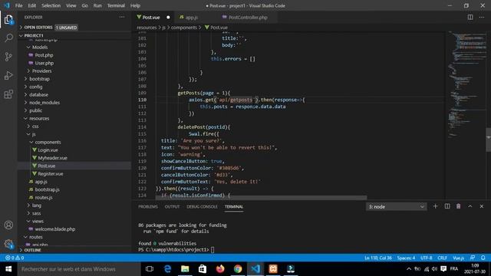Viewport: 491px width, 276px height.
Task: Open Login.vue in the explorer
Action: click(48, 150)
